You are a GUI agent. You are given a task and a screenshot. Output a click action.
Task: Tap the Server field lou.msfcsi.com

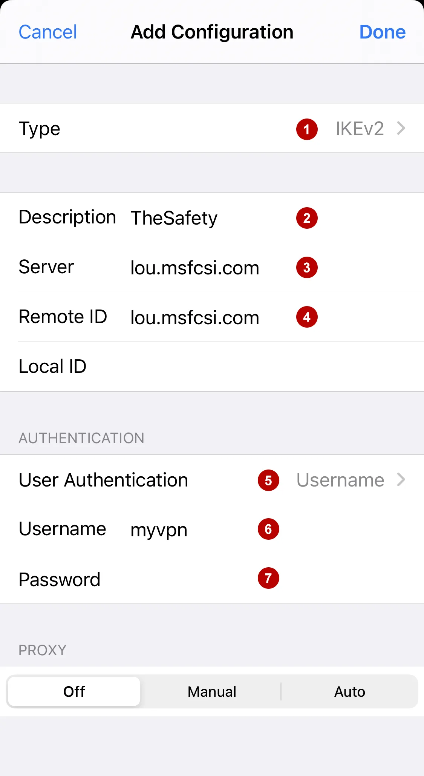(x=212, y=267)
